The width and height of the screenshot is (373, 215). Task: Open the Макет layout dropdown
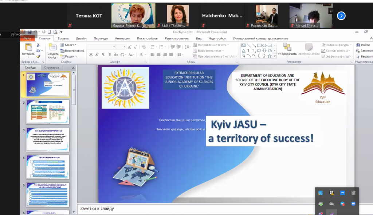click(x=68, y=45)
